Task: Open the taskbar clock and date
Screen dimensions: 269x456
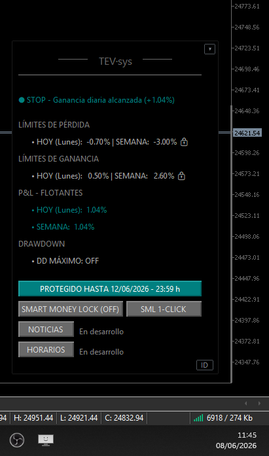Action: (x=236, y=440)
